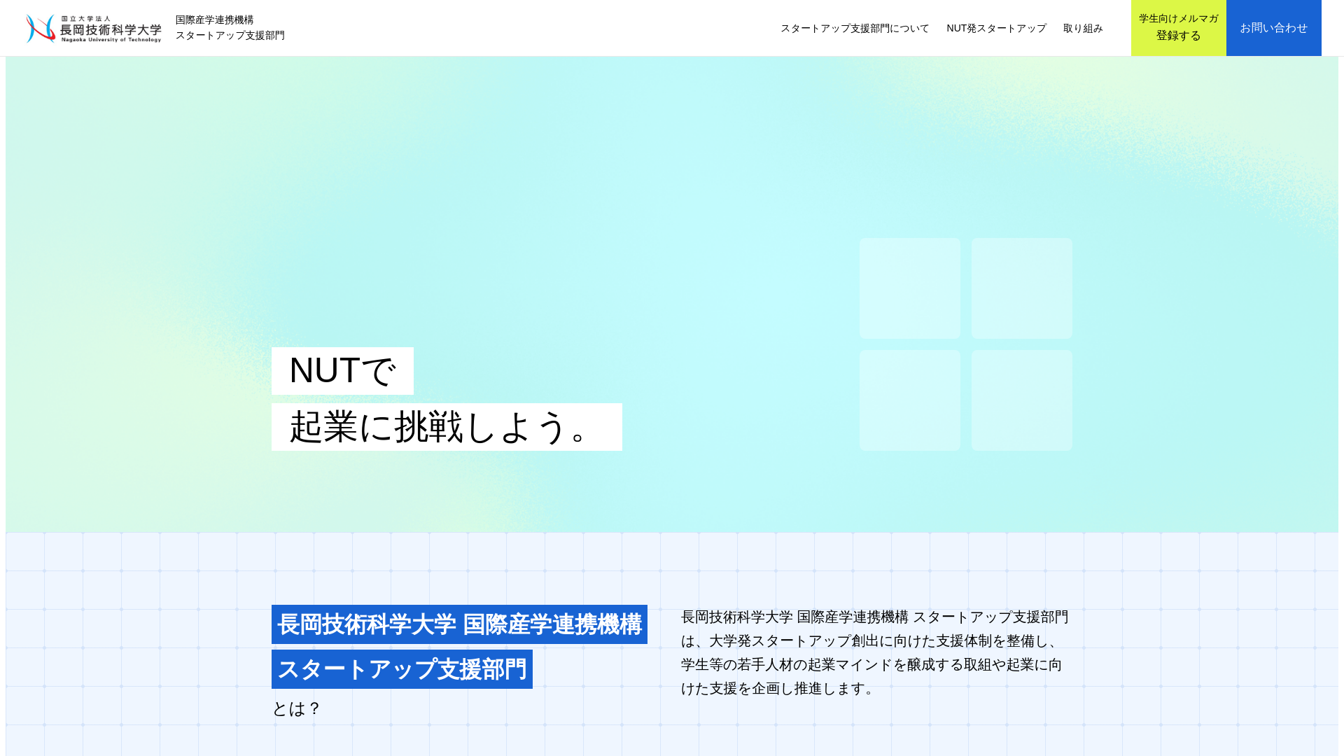
Task: Click the 長岡技術科学大学 国際産学連携機構 blue heading
Action: tap(459, 624)
